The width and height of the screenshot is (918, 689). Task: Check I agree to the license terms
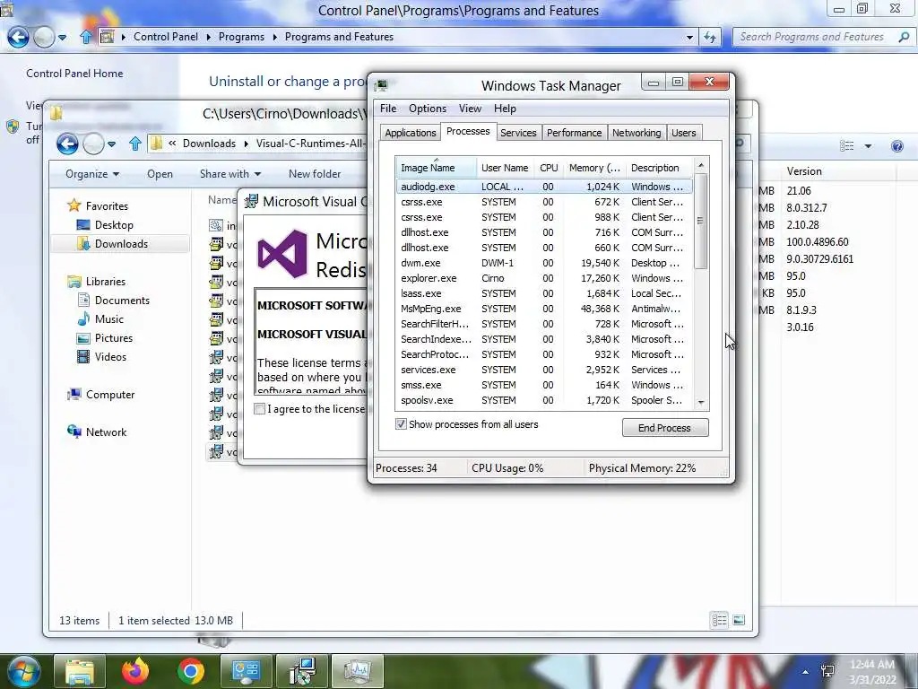point(259,409)
